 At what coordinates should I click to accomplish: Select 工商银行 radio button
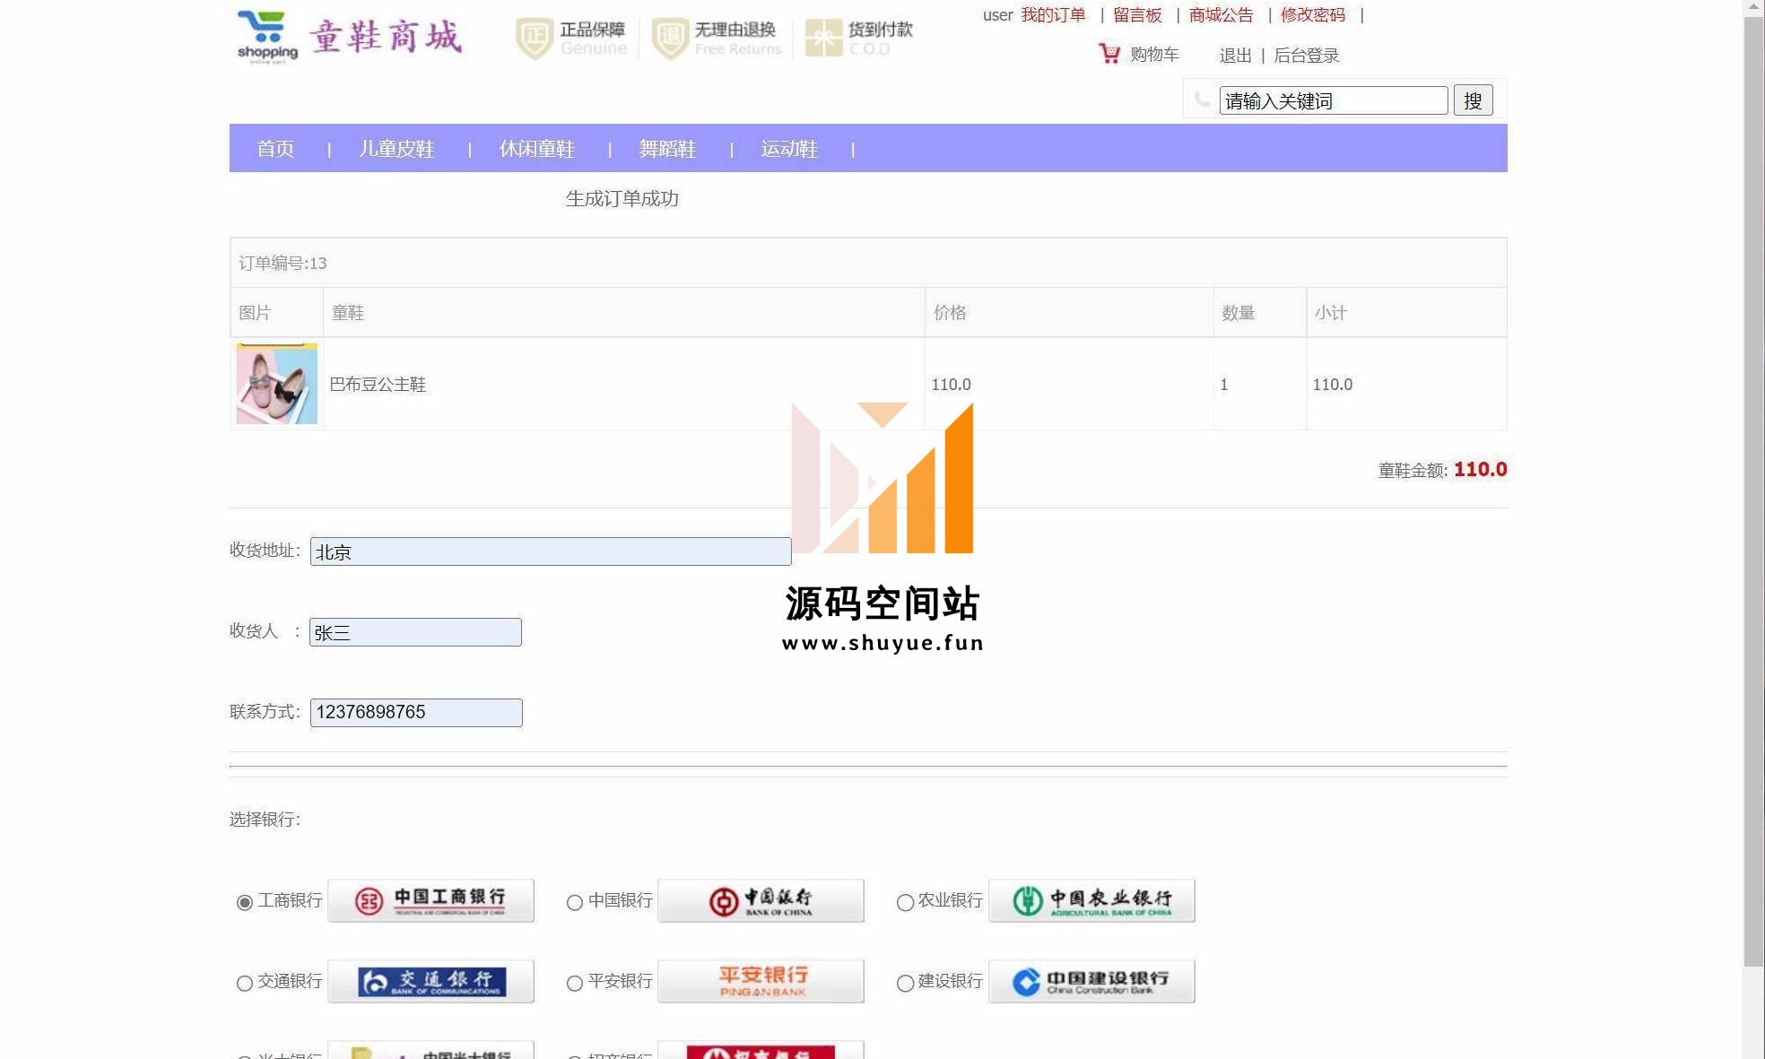(244, 902)
